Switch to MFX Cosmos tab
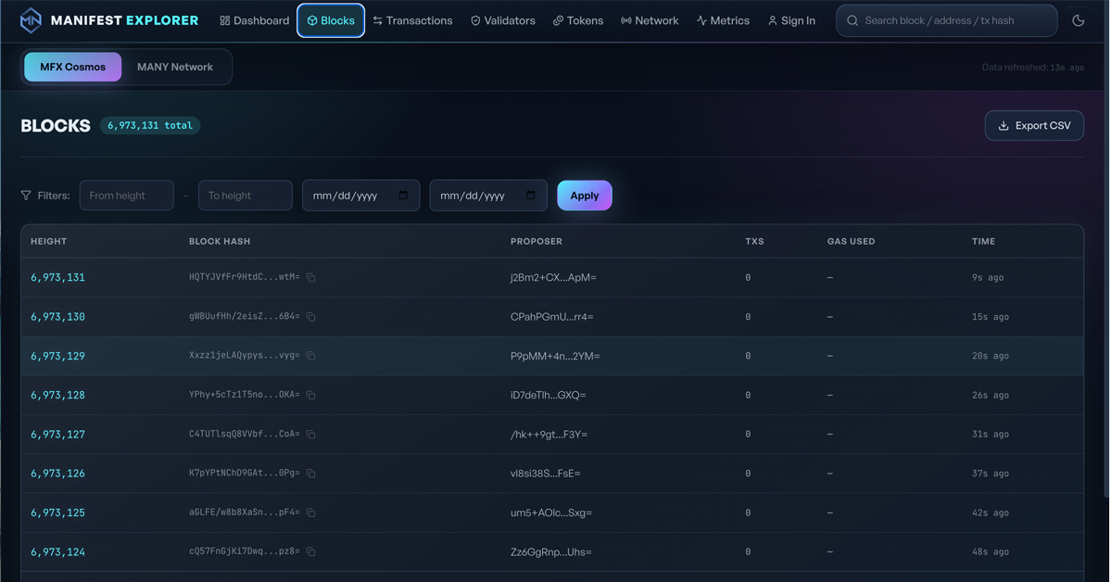This screenshot has height=582, width=1112. click(73, 67)
